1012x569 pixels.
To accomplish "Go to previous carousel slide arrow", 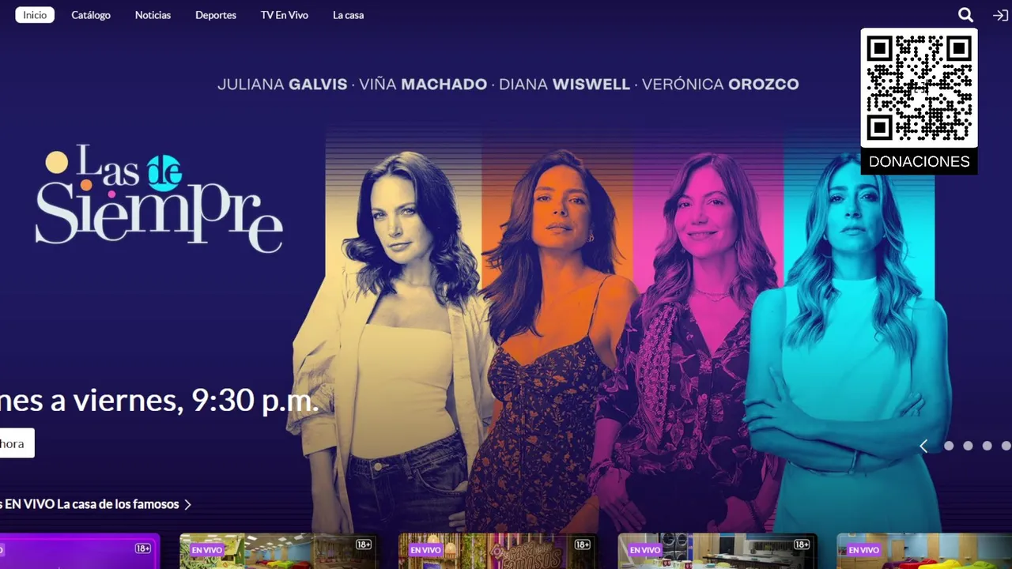I will pyautogui.click(x=923, y=446).
